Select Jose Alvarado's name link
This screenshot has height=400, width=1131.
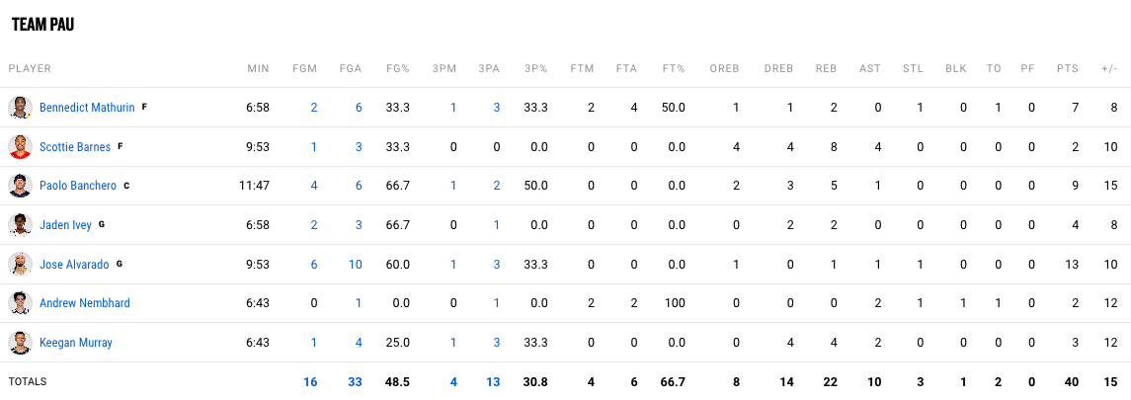point(74,265)
